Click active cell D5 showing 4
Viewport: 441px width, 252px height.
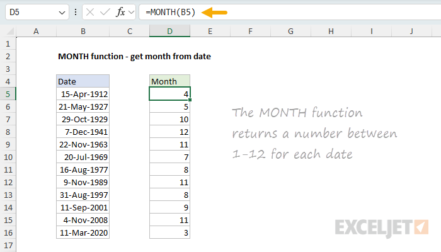170,94
